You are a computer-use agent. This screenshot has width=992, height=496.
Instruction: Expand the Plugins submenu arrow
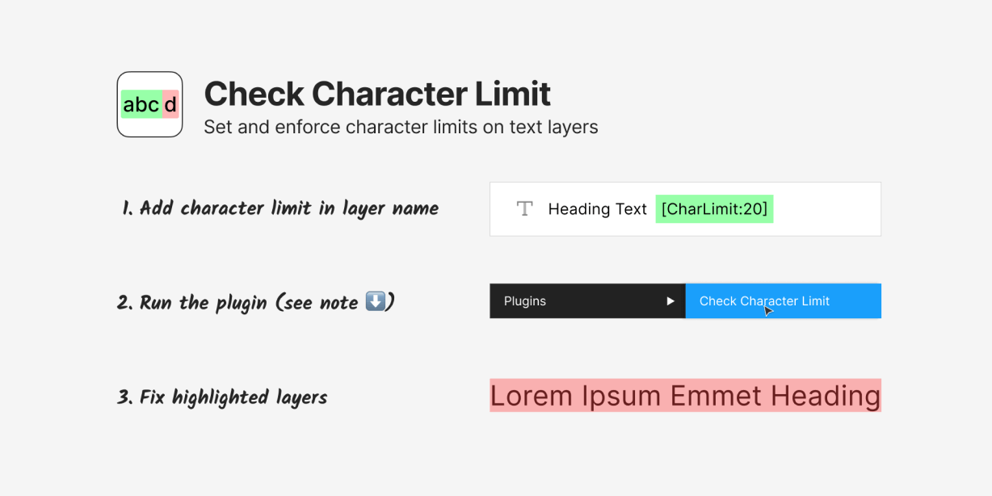[x=670, y=301]
